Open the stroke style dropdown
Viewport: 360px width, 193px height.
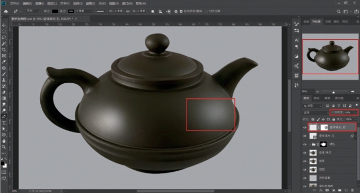point(101,11)
